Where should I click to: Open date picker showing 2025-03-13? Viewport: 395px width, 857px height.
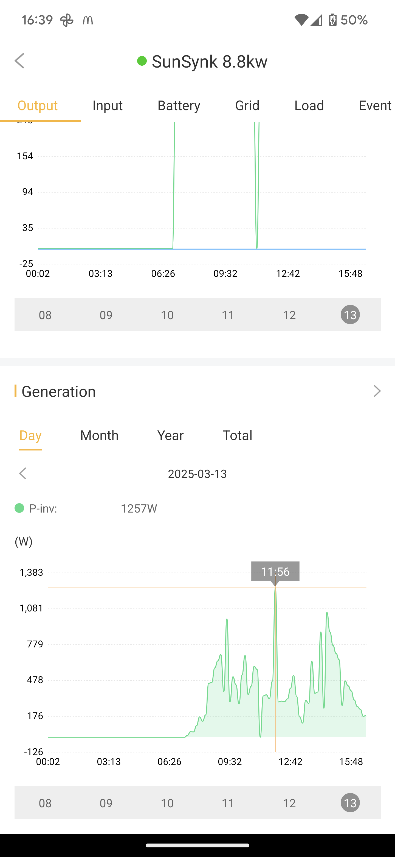tap(197, 474)
